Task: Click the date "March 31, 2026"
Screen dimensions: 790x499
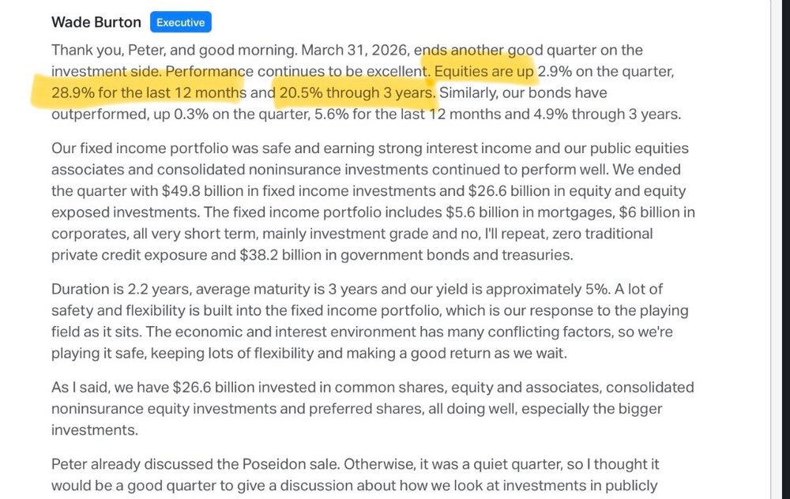Action: click(355, 51)
